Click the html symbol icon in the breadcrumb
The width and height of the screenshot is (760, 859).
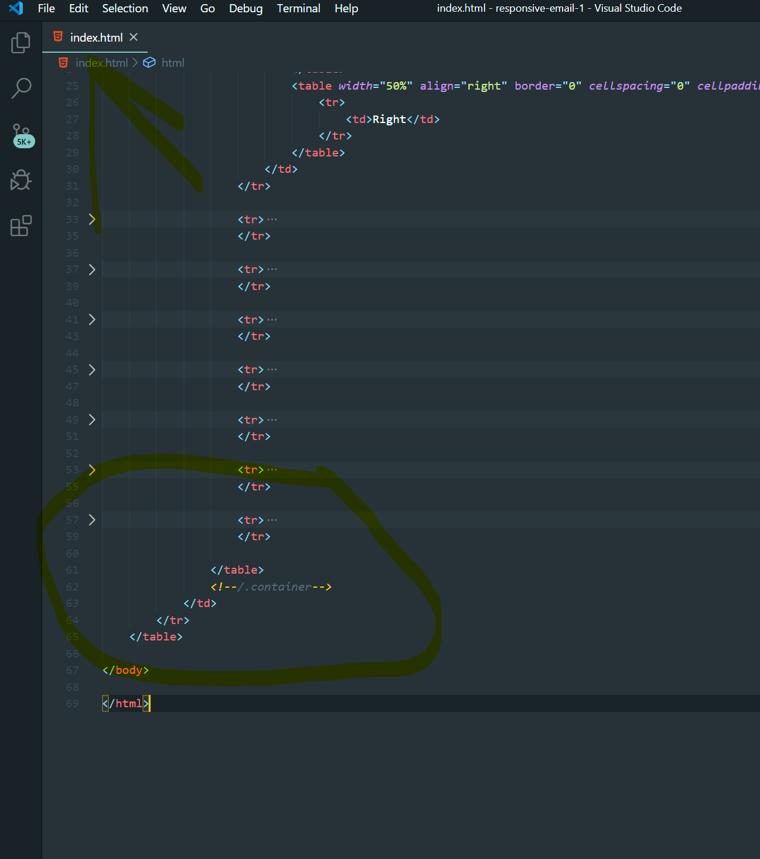click(x=149, y=62)
